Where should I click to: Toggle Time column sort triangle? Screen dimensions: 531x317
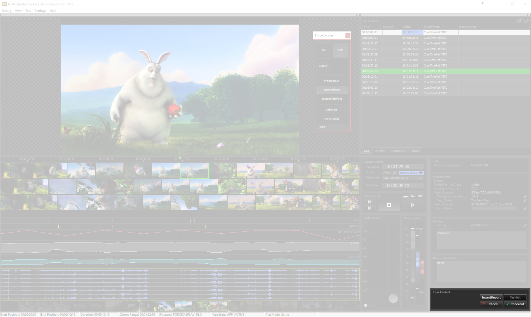click(x=380, y=27)
